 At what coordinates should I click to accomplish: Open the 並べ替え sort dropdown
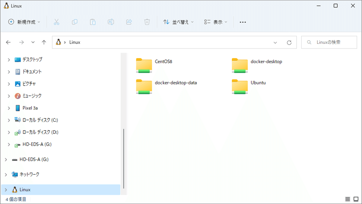[179, 22]
